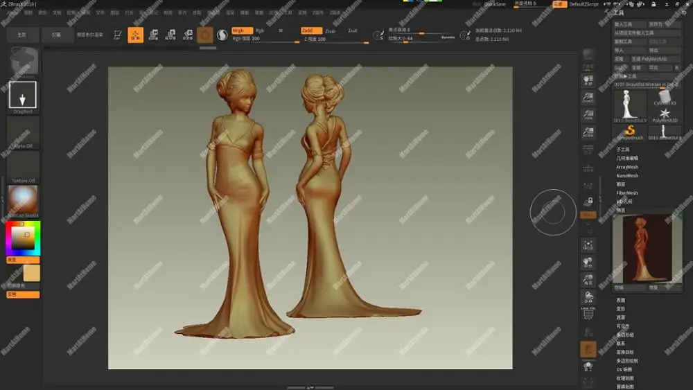693x390 pixels.
Task: Toggle Perspective view in right shelf
Action: click(588, 150)
